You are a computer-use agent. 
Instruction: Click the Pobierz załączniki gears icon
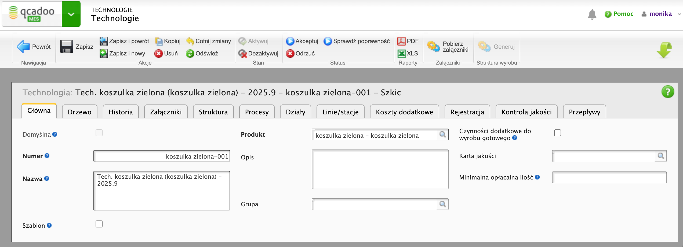coord(433,47)
